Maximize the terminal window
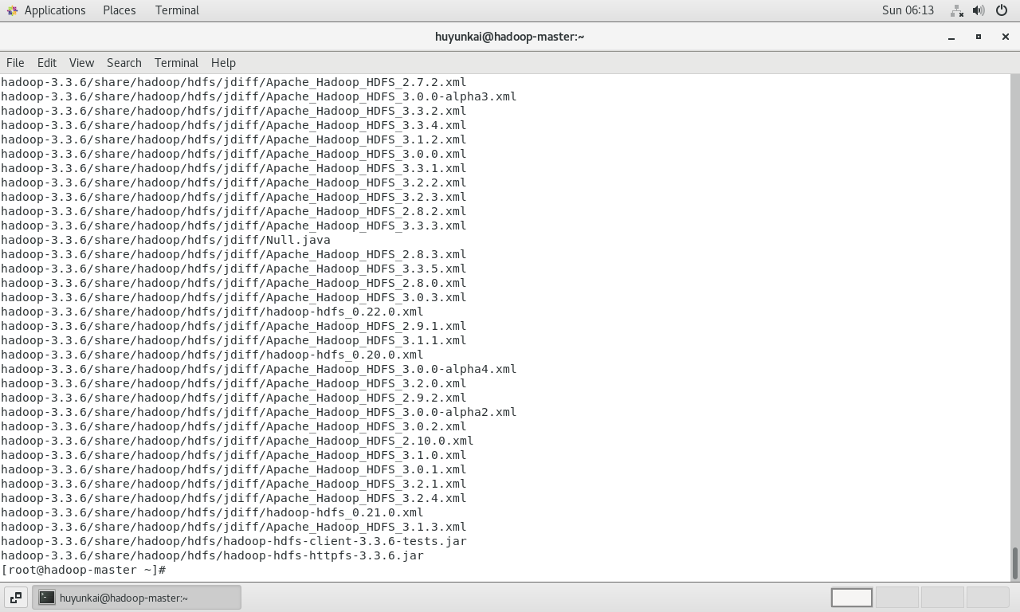Viewport: 1020px width, 612px height. [979, 37]
